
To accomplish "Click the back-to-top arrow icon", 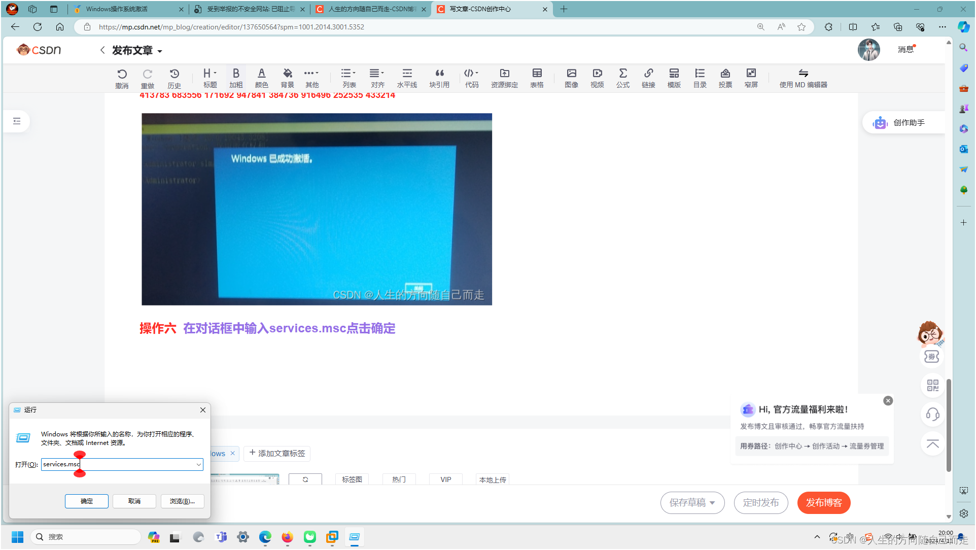I will click(932, 443).
